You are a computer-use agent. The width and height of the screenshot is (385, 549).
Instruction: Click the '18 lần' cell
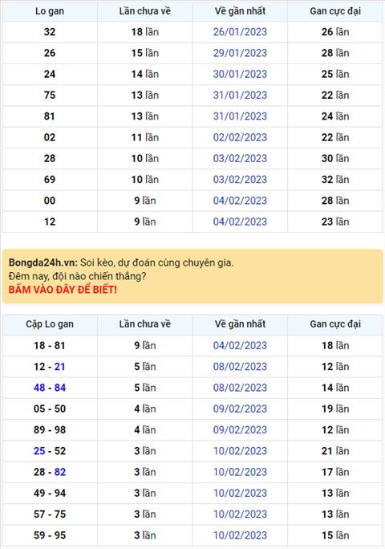coord(145,32)
